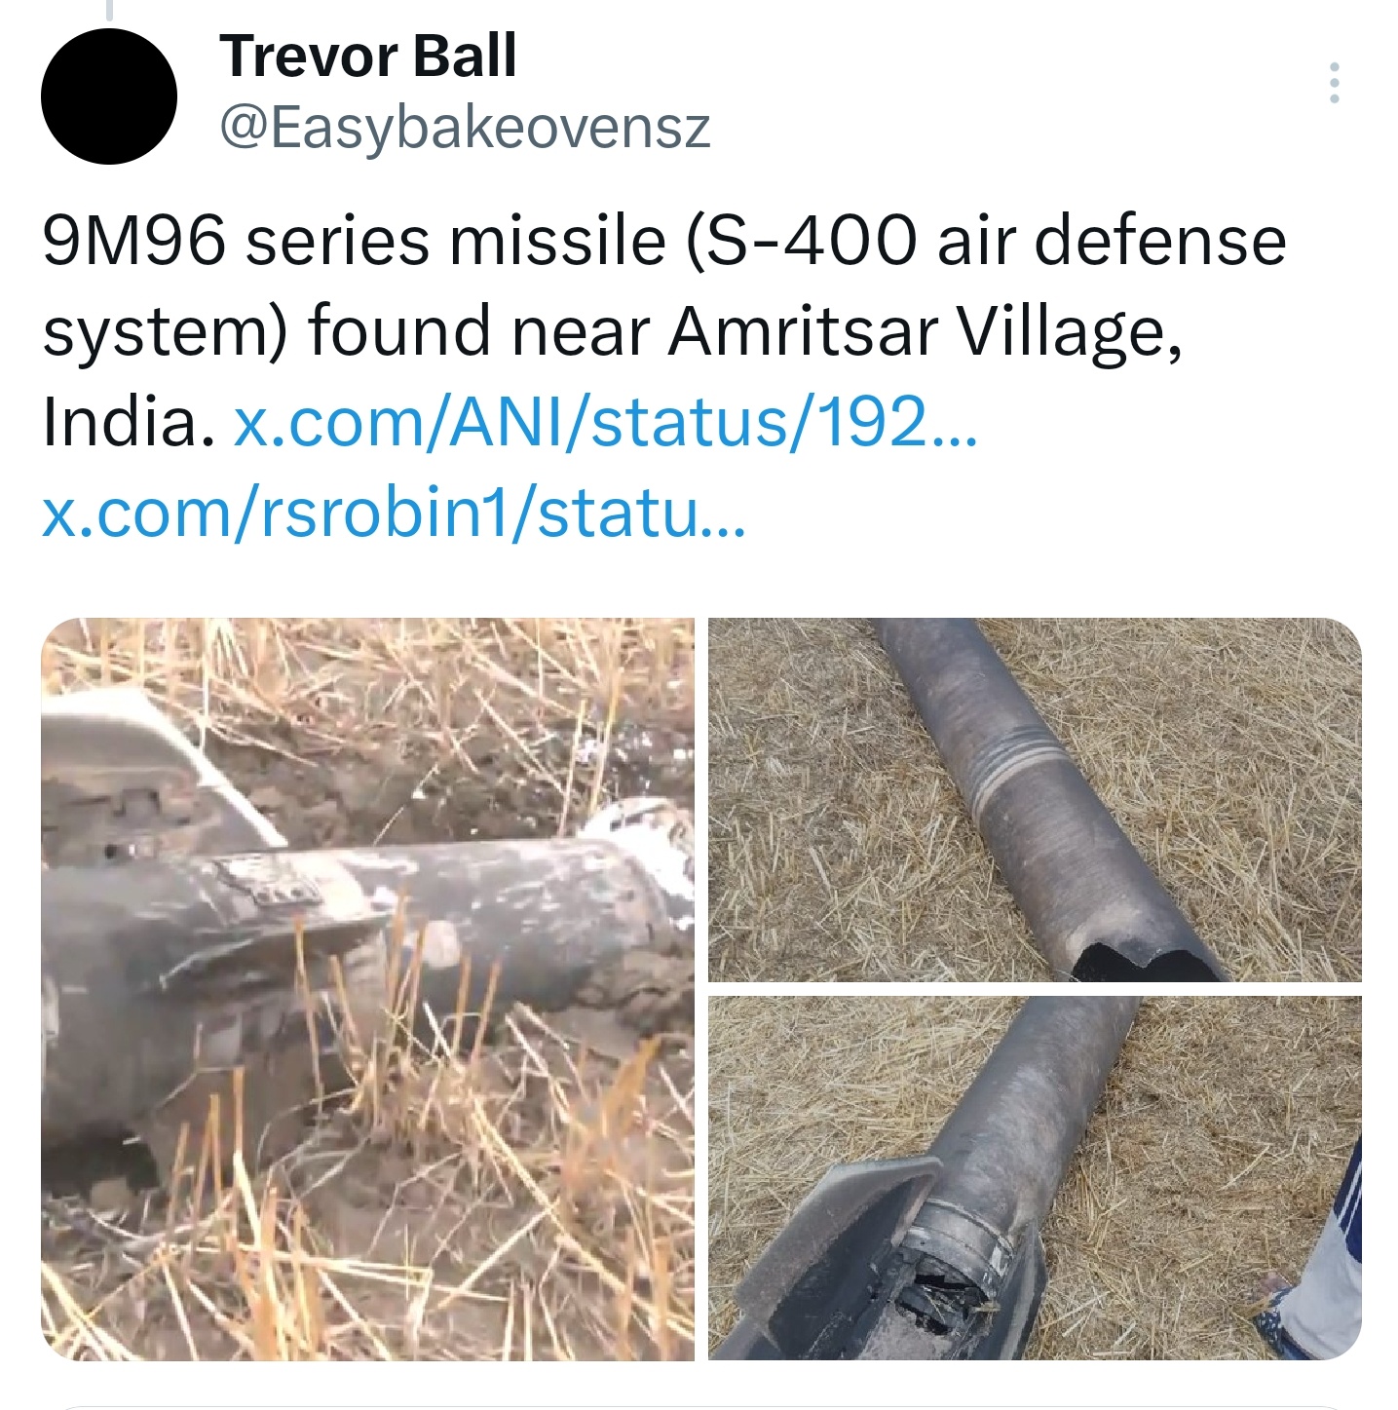Viewport: 1398px width, 1410px height.
Task: Enlarge blurry close-up of missile in soil
Action: (368, 989)
